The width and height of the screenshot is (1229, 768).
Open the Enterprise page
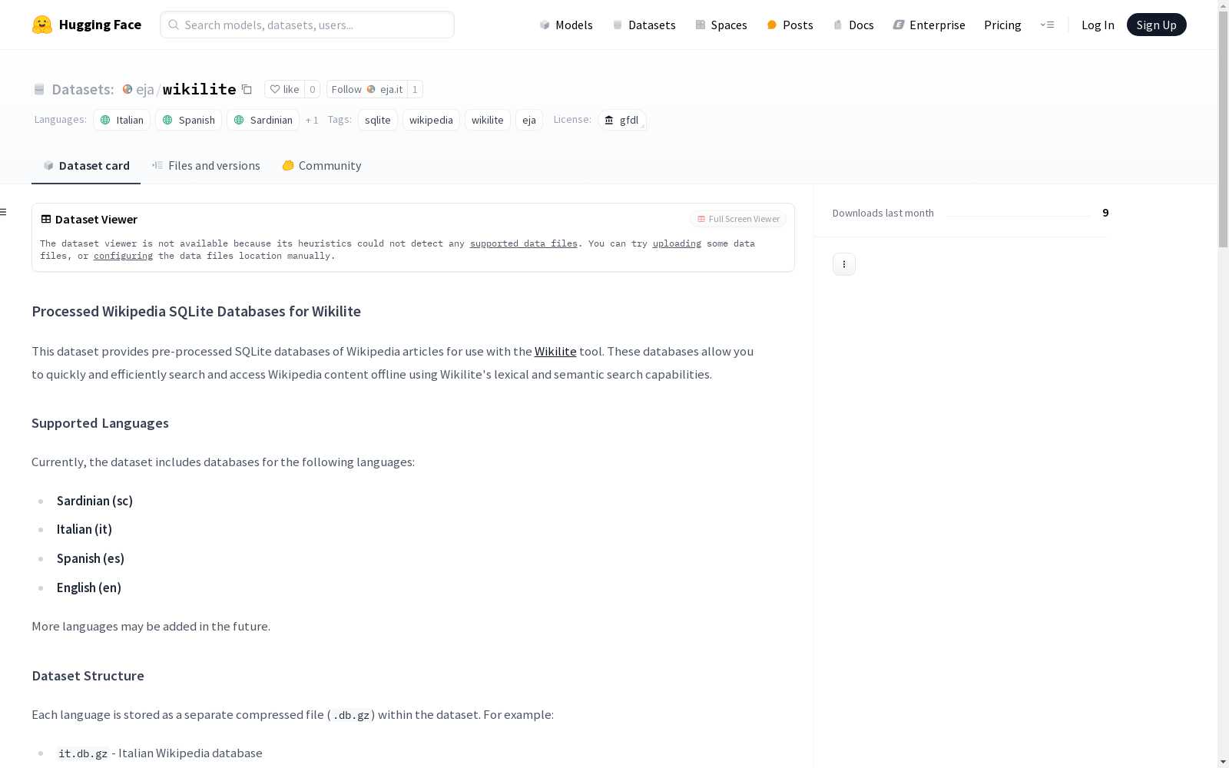point(929,25)
